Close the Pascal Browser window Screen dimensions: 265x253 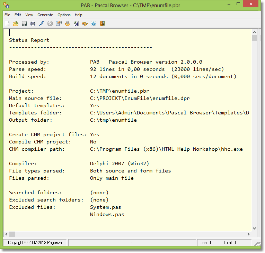pos(251,4)
